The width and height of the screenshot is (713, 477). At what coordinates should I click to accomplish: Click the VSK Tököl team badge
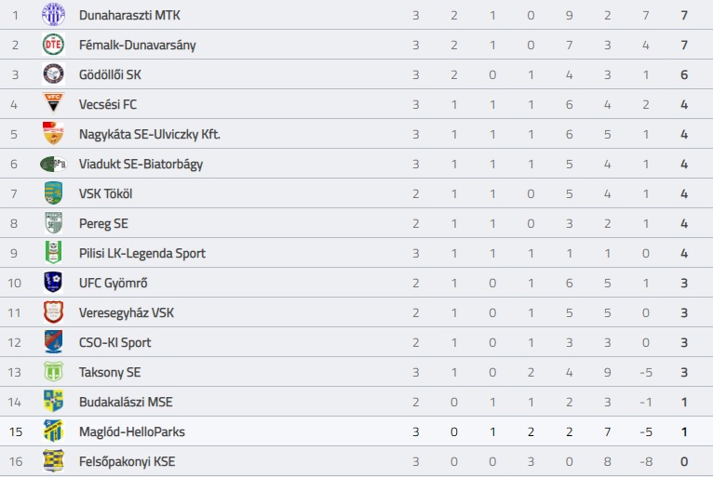click(x=53, y=193)
